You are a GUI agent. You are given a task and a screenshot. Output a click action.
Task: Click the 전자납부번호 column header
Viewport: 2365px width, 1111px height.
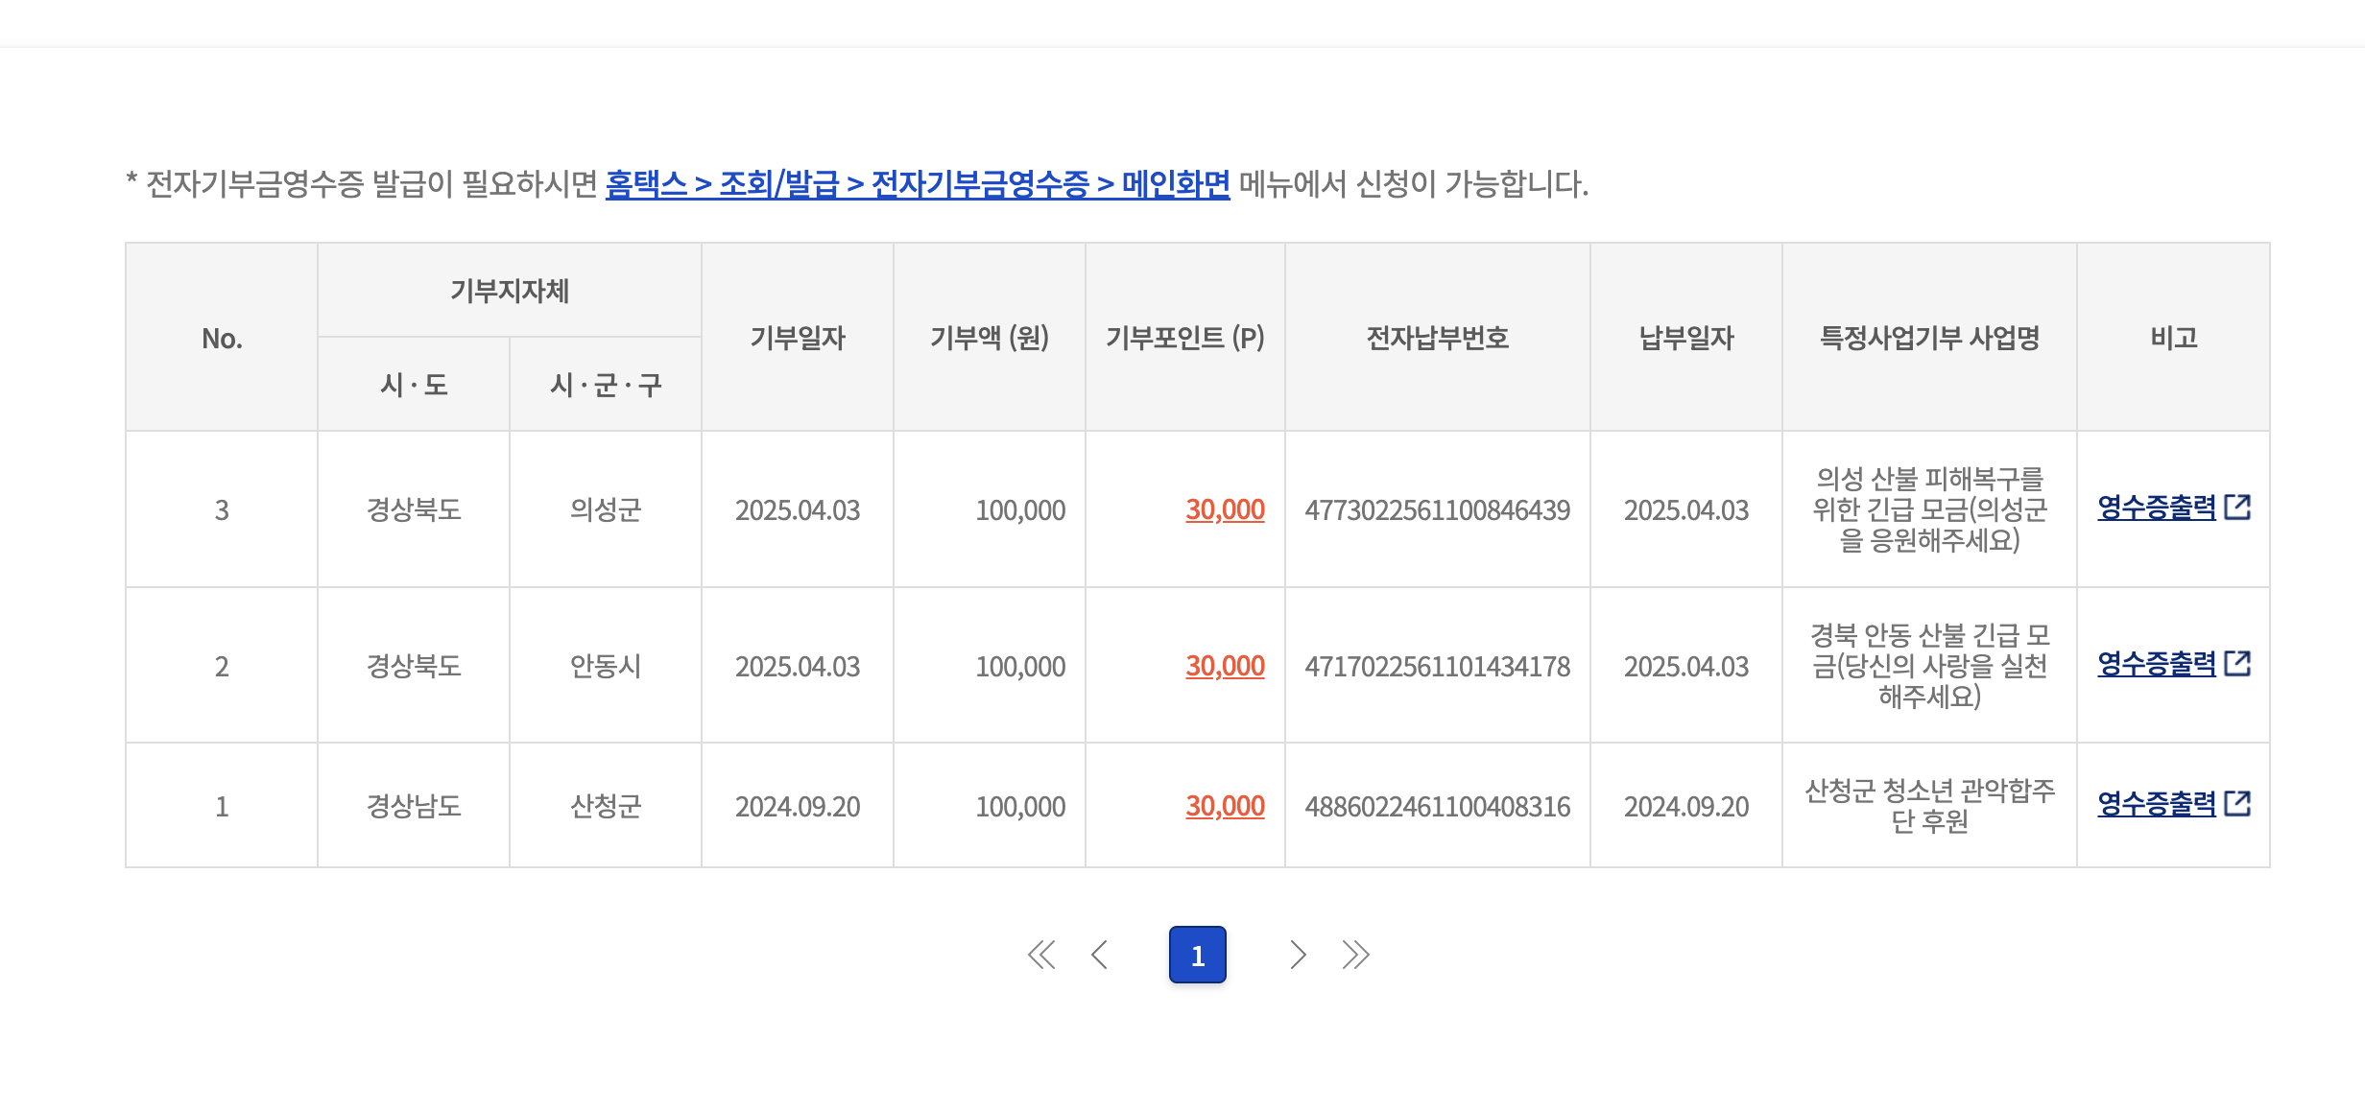pos(1437,338)
